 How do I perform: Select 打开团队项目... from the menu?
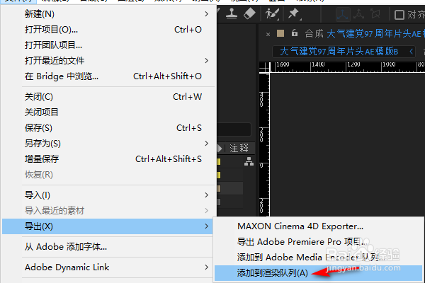tap(108, 45)
